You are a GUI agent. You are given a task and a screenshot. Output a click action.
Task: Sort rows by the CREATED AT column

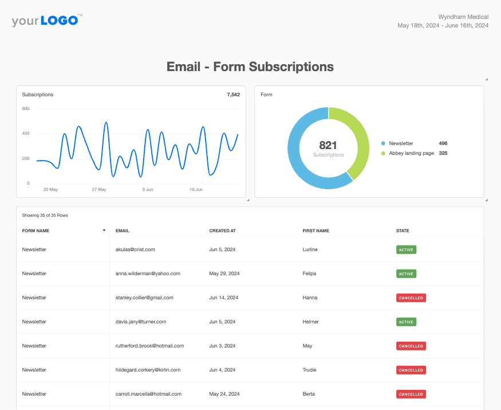tap(223, 231)
